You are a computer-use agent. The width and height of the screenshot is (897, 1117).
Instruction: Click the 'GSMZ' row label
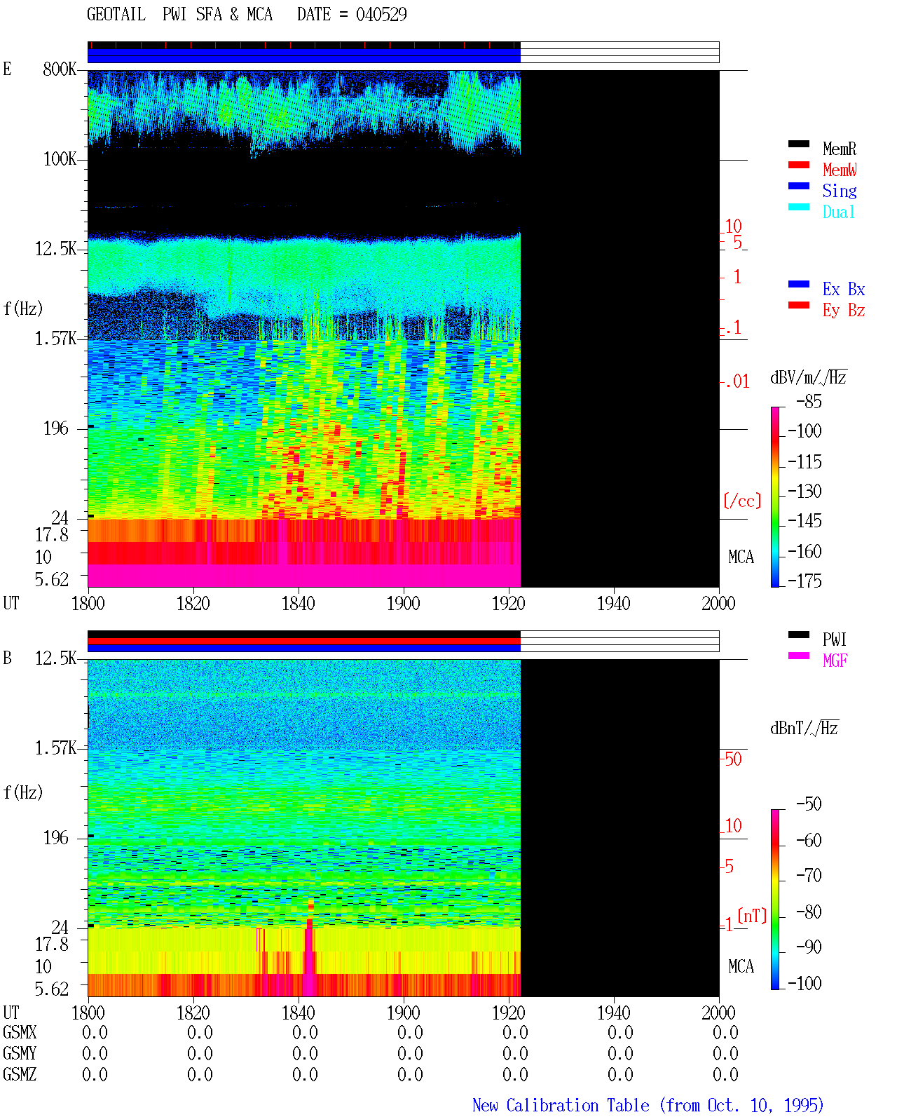20,1074
